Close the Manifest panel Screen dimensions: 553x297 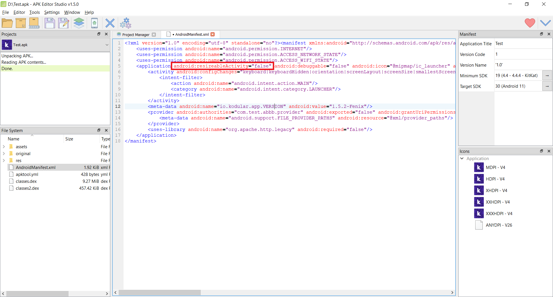tap(549, 34)
